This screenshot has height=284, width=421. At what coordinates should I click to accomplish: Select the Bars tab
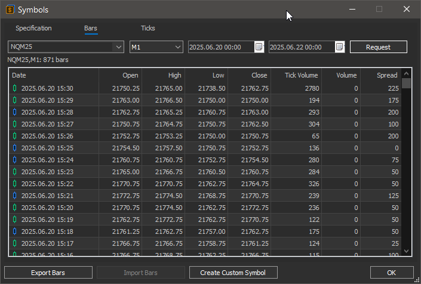click(91, 28)
